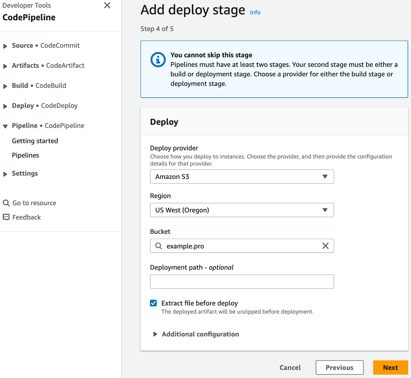Uncheck Extract file before deploy checkbox
The width and height of the screenshot is (411, 378).
[x=153, y=303]
